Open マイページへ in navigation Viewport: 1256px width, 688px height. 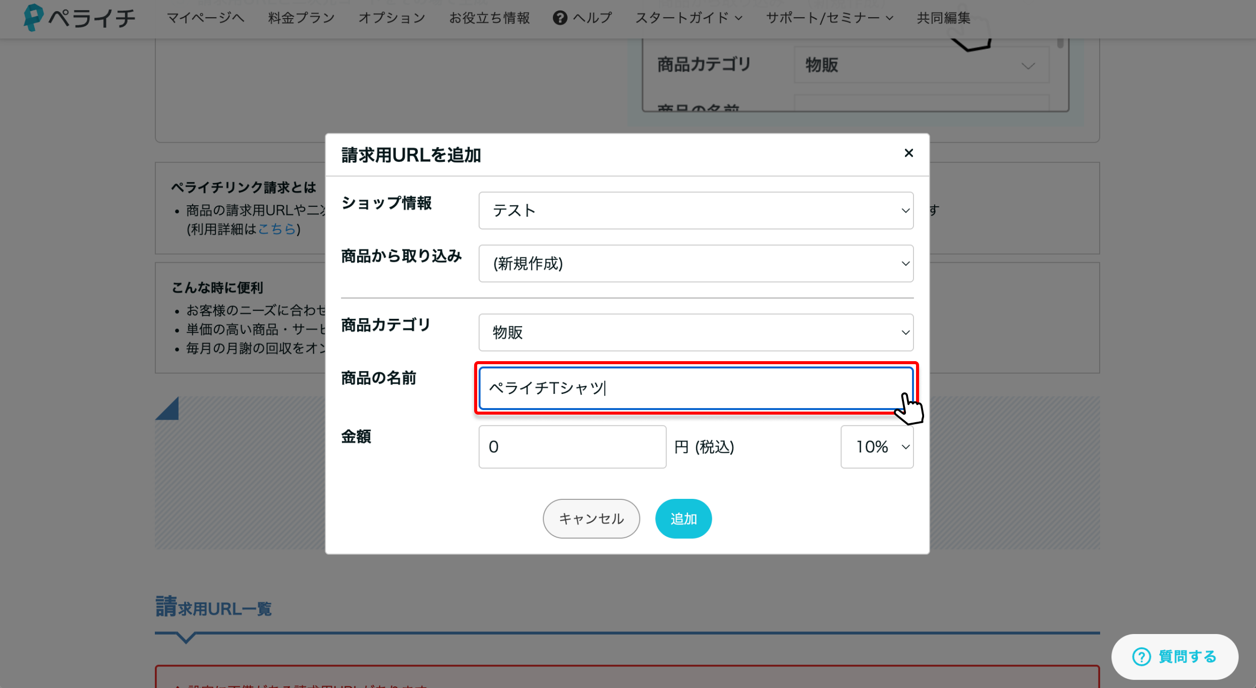pyautogui.click(x=205, y=18)
